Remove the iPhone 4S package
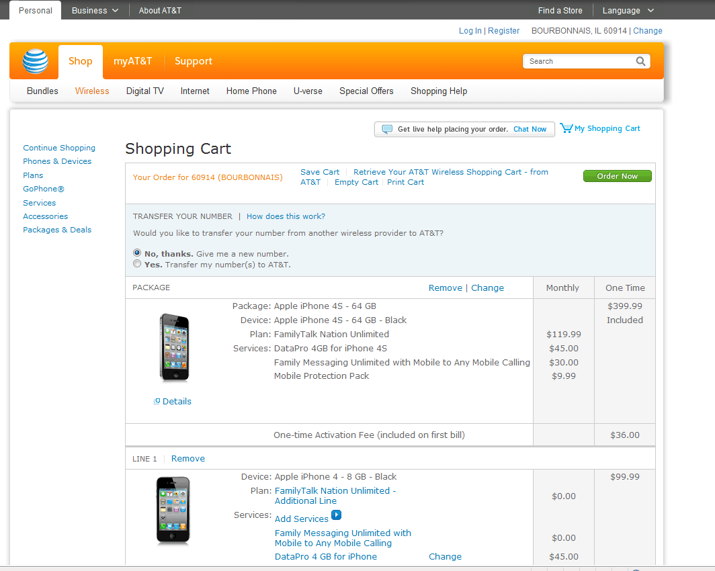Viewport: 715px width, 571px height. point(445,288)
